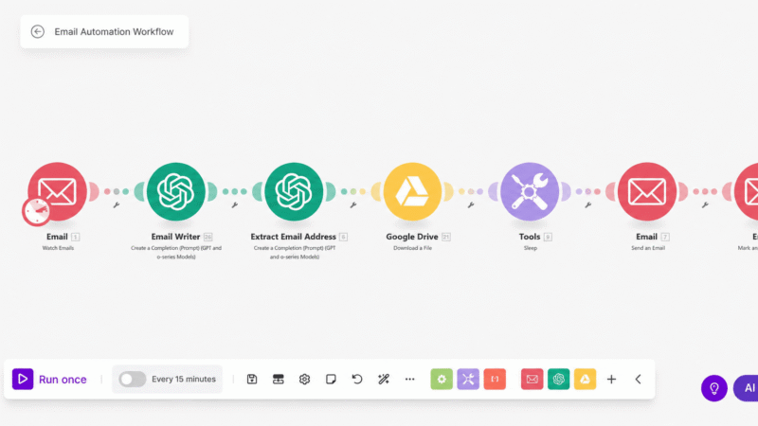Click the Extract Email Address label
This screenshot has width=758, height=426.
click(x=294, y=237)
